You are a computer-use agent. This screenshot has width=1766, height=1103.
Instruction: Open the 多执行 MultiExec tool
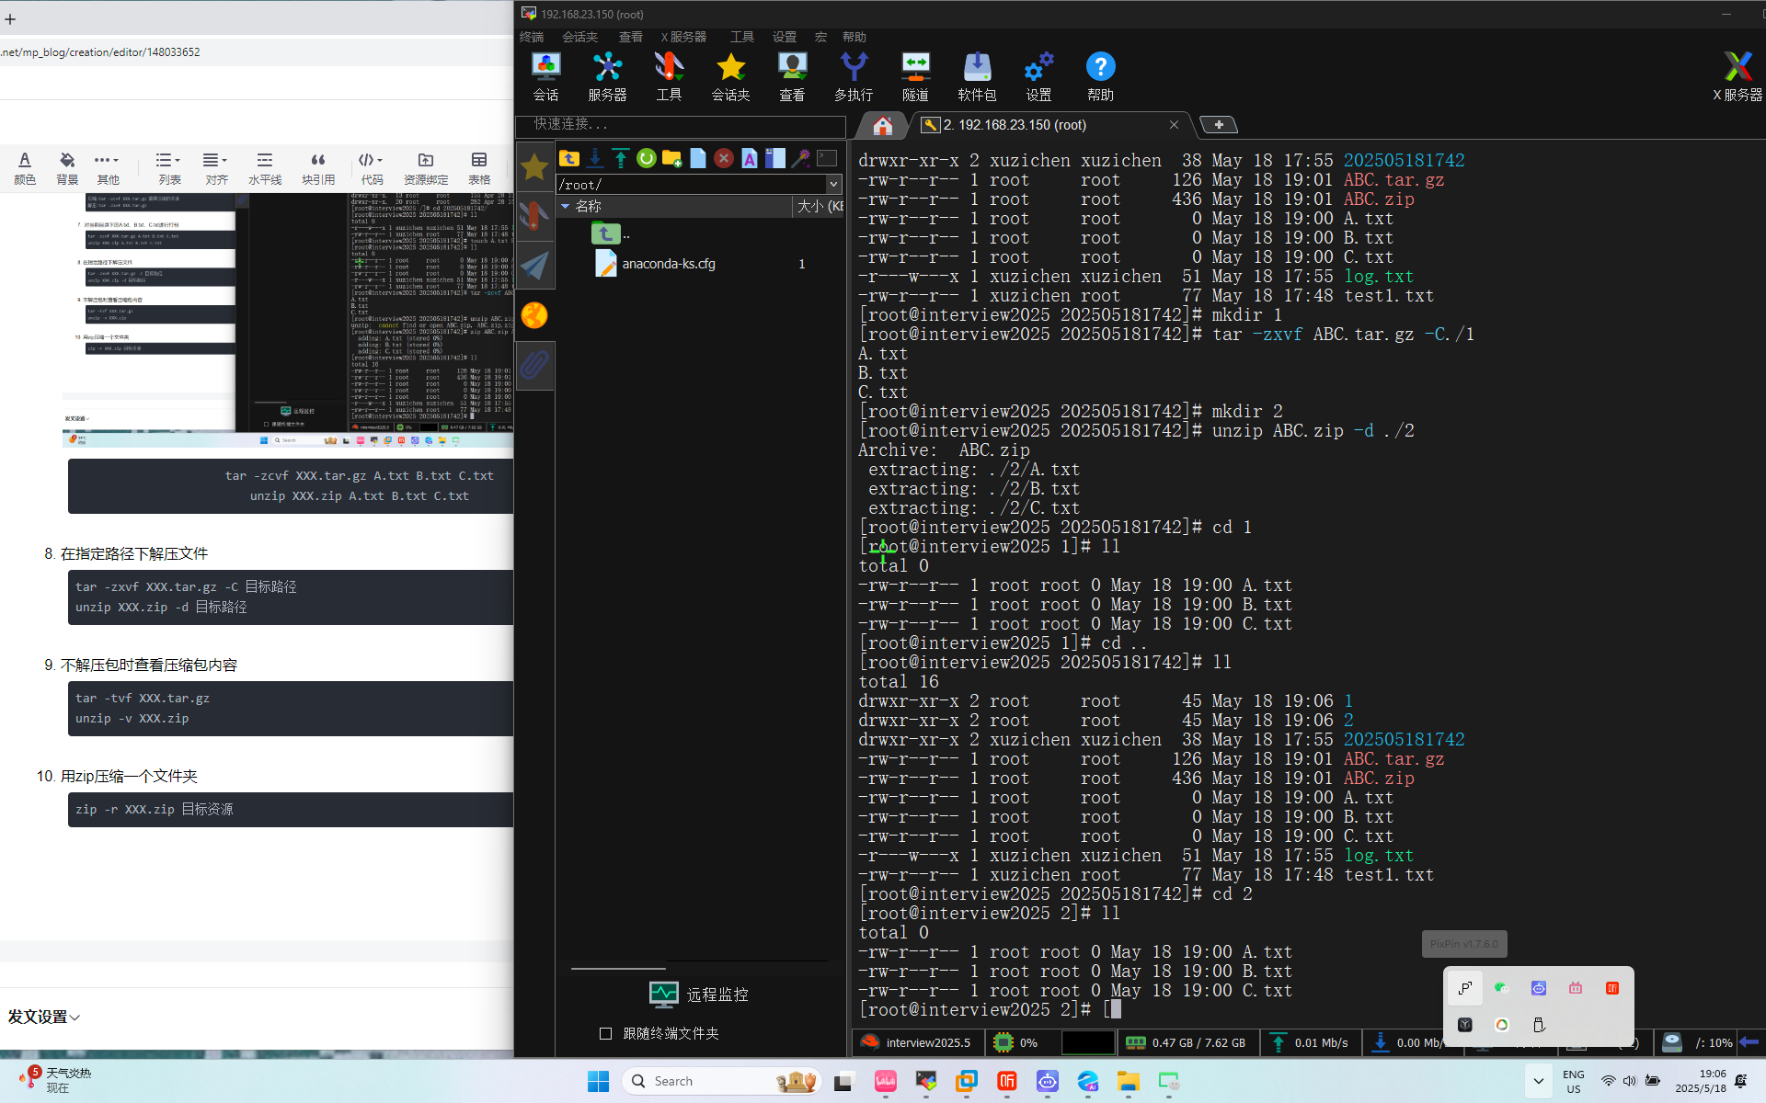click(854, 76)
